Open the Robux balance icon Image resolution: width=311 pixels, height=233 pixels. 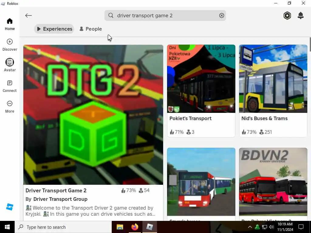point(287,15)
